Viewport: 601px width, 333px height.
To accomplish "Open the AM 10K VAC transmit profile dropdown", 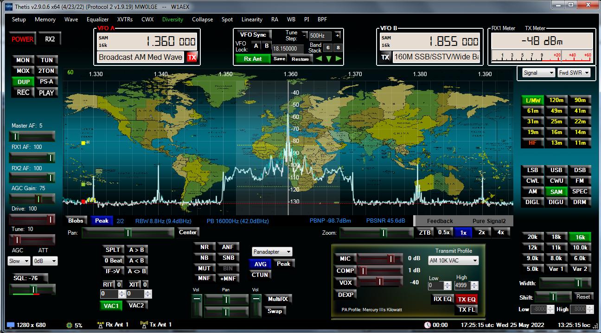I will pyautogui.click(x=453, y=261).
